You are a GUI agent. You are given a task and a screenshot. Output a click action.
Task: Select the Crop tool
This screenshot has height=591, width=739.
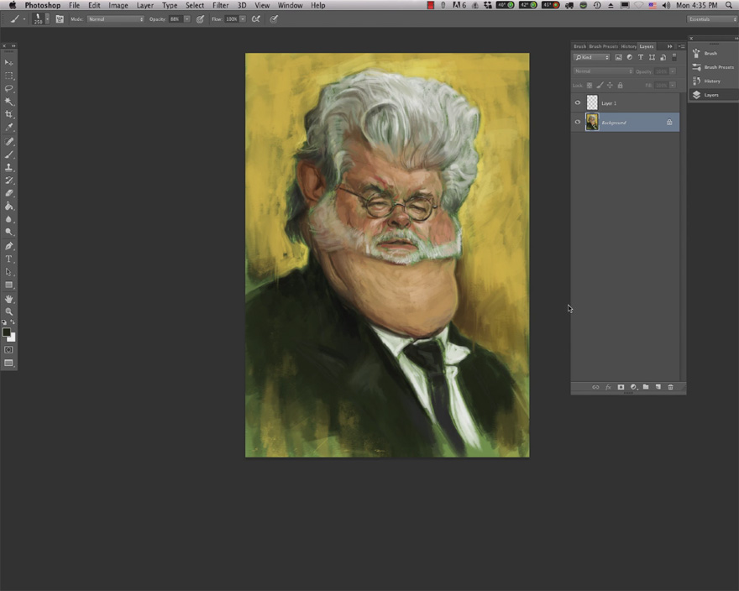[8, 114]
